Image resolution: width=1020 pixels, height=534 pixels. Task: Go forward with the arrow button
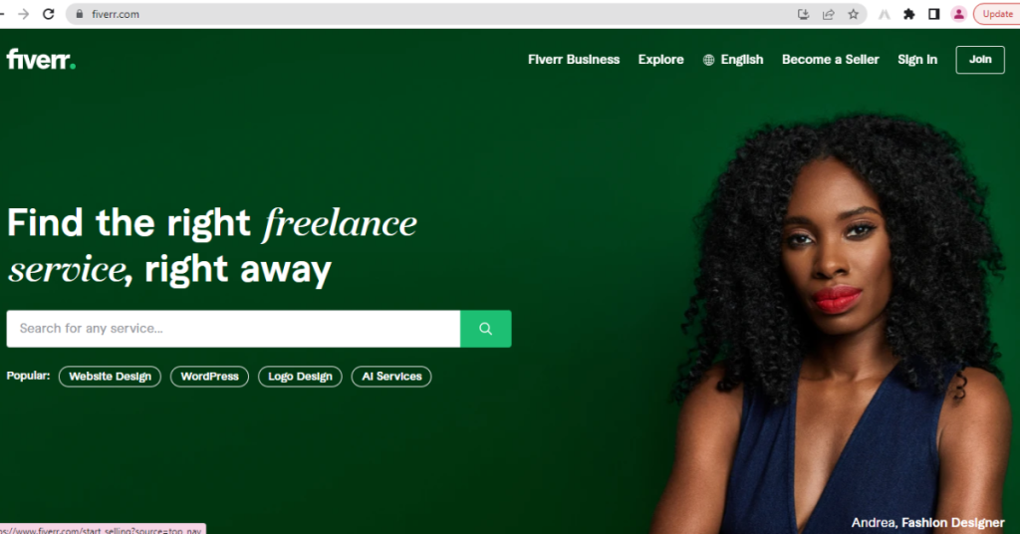[24, 14]
